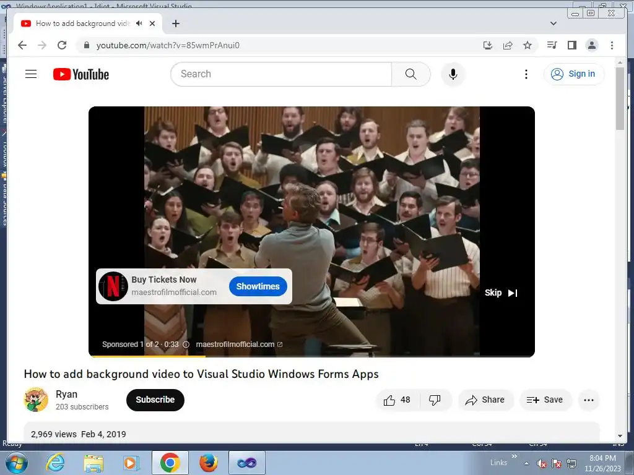Open the Ryan channel name link
The width and height of the screenshot is (634, 475).
tap(66, 394)
